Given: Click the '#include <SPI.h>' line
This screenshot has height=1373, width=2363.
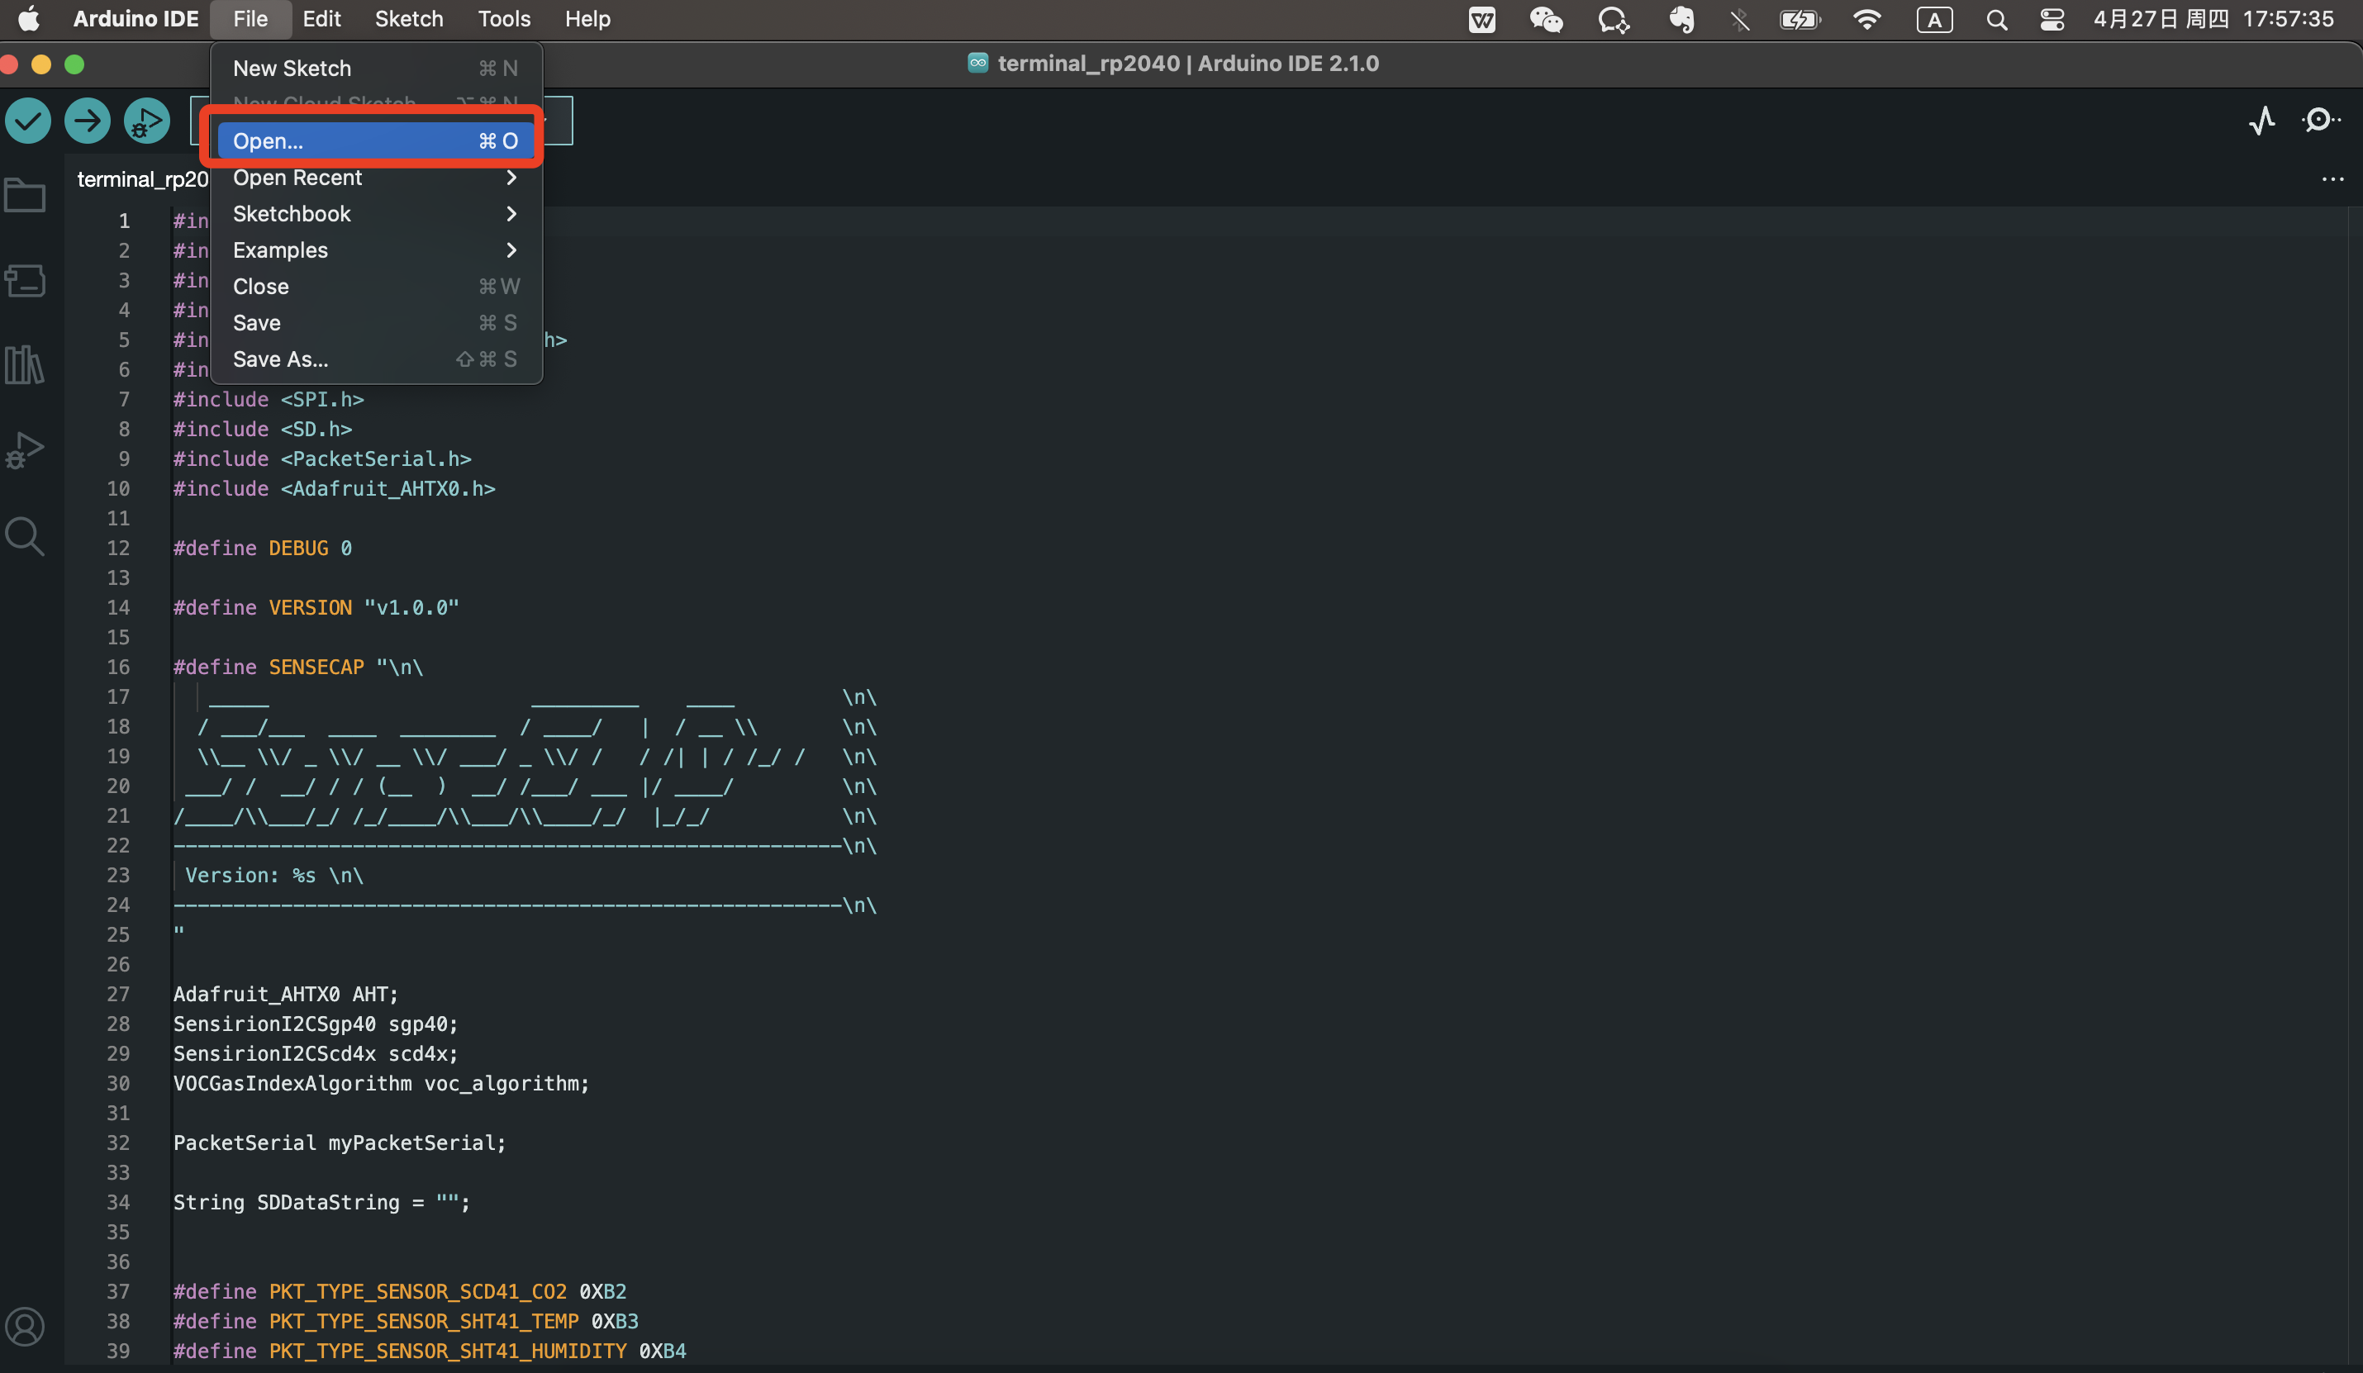Looking at the screenshot, I should coord(269,400).
